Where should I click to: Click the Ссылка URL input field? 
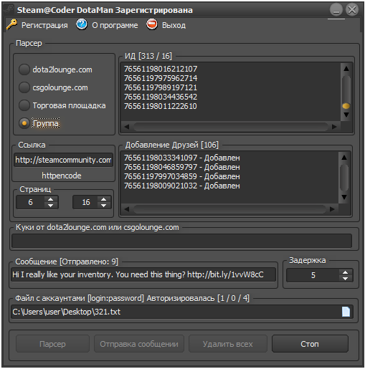pos(63,160)
